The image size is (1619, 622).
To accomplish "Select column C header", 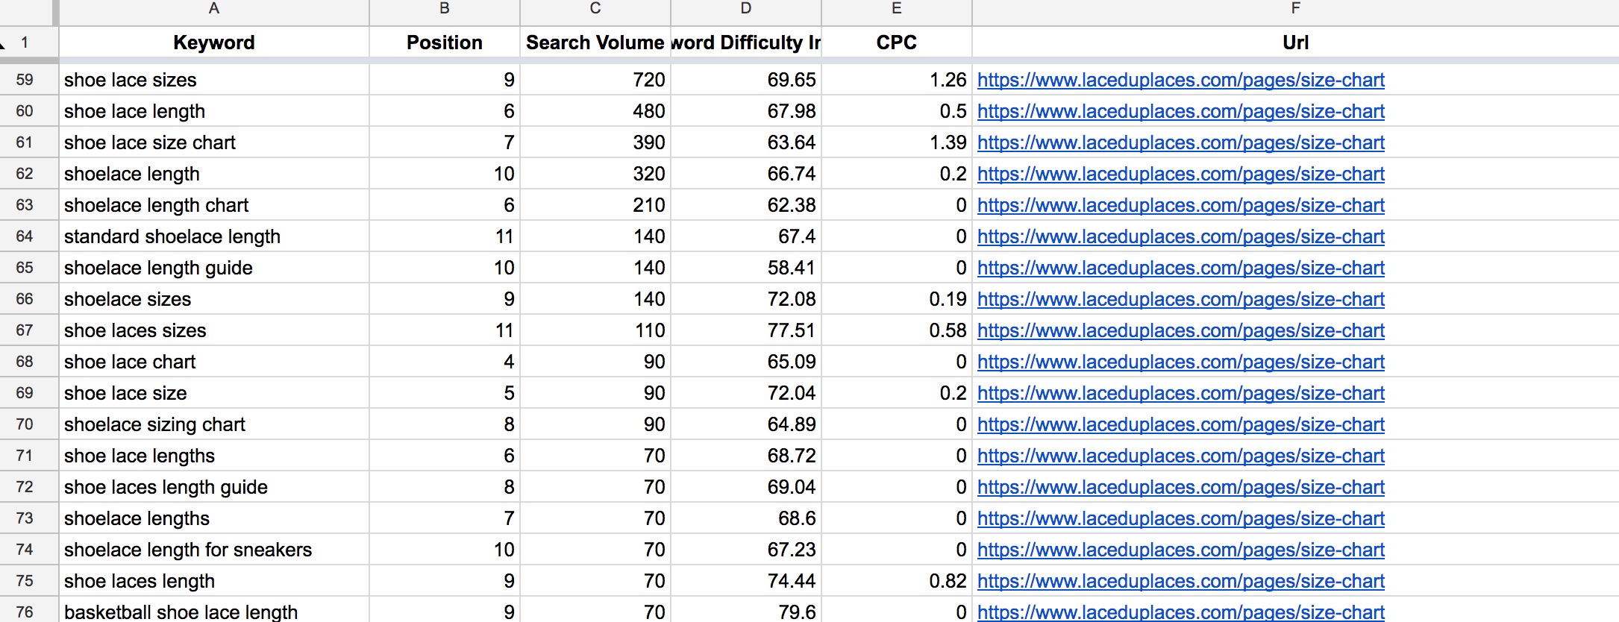I will [x=595, y=9].
